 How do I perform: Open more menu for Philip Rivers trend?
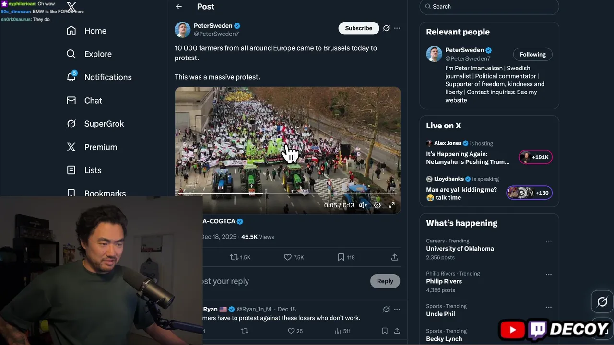548,275
